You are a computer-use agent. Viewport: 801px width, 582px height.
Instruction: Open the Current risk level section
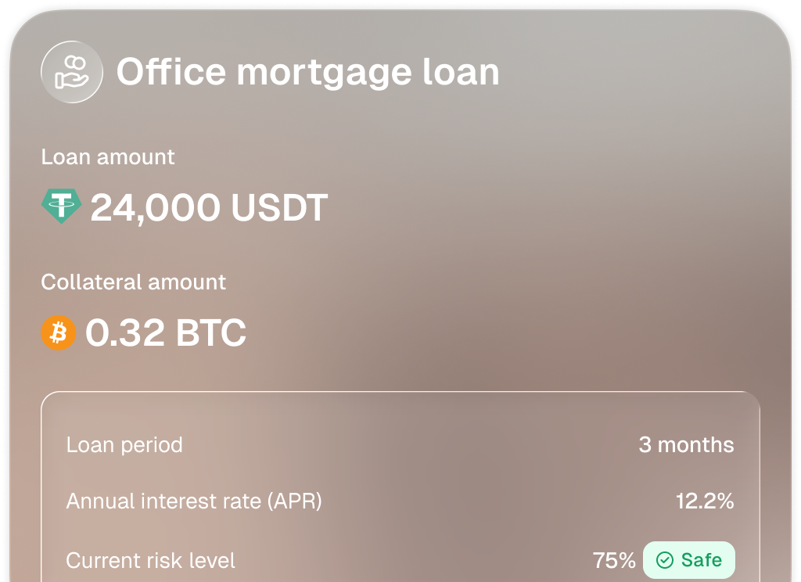[150, 560]
